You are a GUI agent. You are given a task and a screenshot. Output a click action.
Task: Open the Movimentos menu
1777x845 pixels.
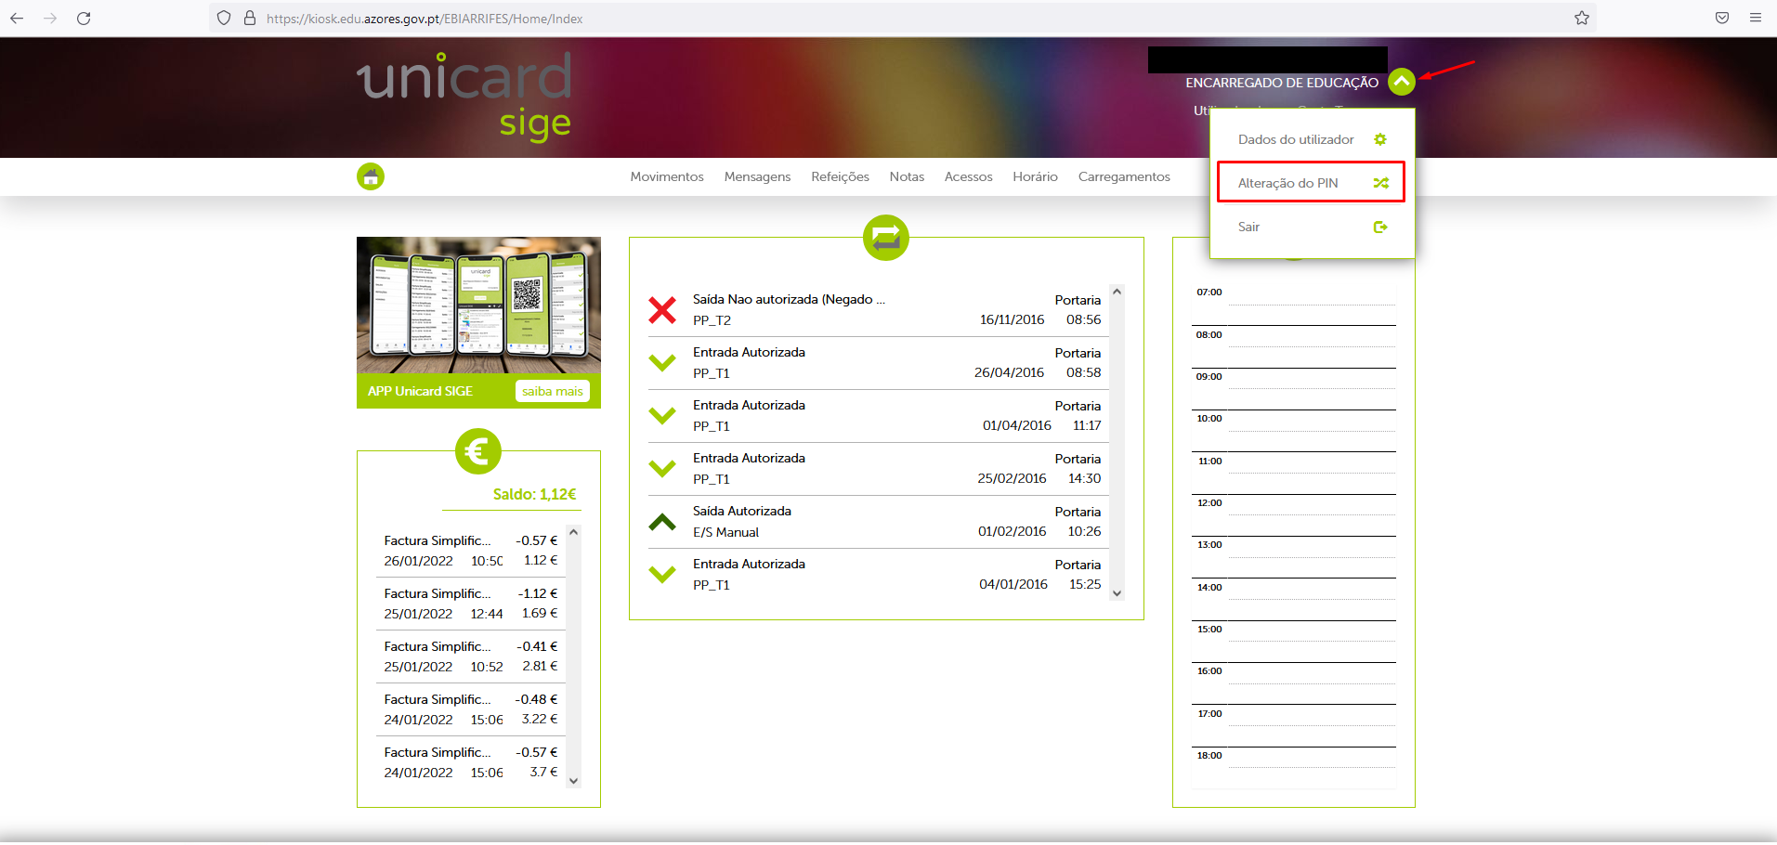pyautogui.click(x=666, y=176)
